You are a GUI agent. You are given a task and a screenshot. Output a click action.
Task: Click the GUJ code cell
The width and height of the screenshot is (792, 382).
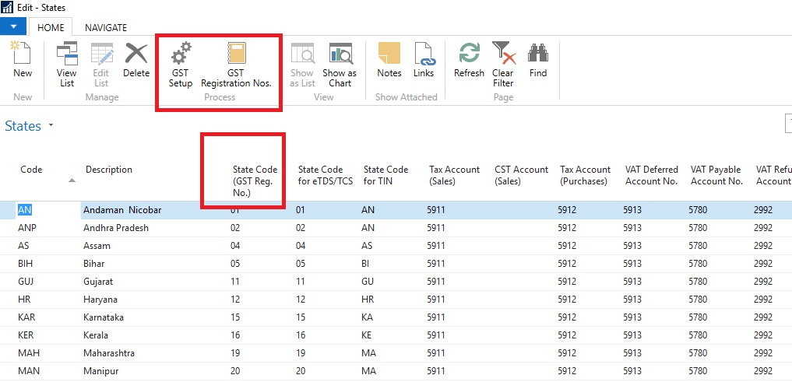[x=26, y=282]
